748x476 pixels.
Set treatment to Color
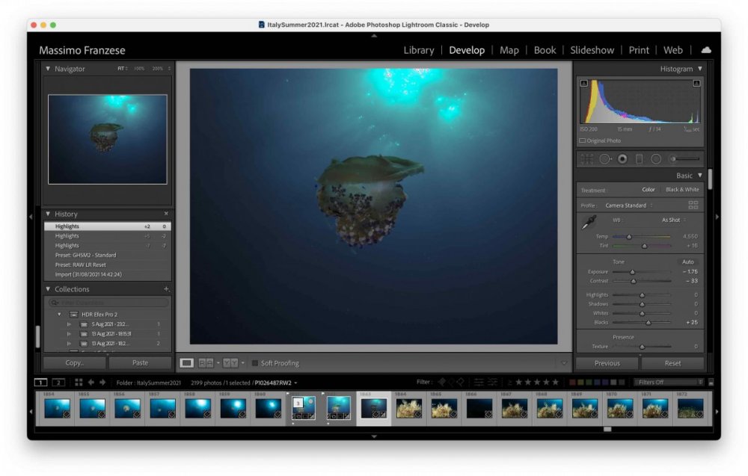click(x=649, y=190)
